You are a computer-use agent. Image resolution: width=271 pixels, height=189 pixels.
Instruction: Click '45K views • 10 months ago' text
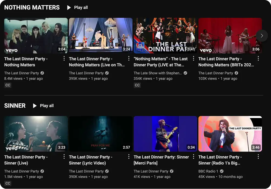coord(221,177)
